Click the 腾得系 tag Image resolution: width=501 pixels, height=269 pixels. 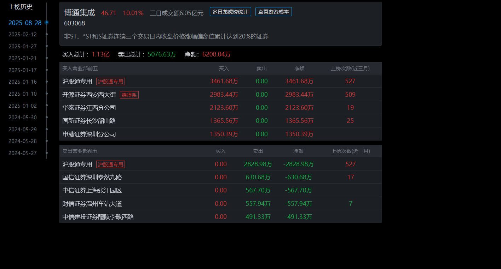point(129,95)
